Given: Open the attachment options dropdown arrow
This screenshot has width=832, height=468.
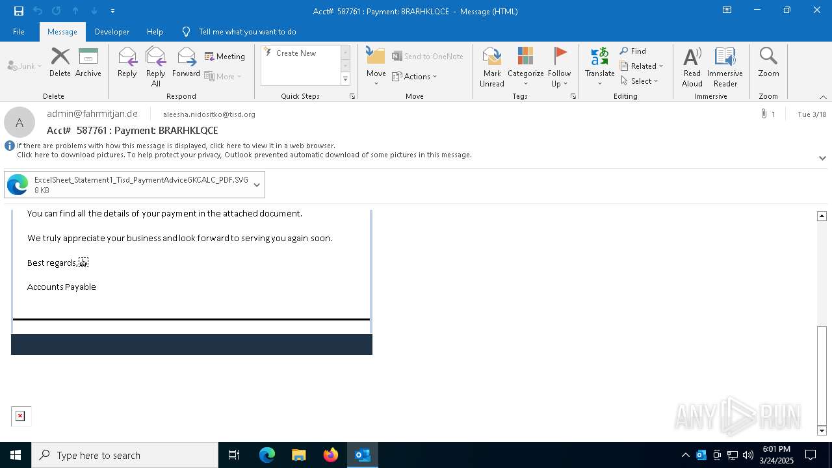Looking at the screenshot, I should pos(257,185).
